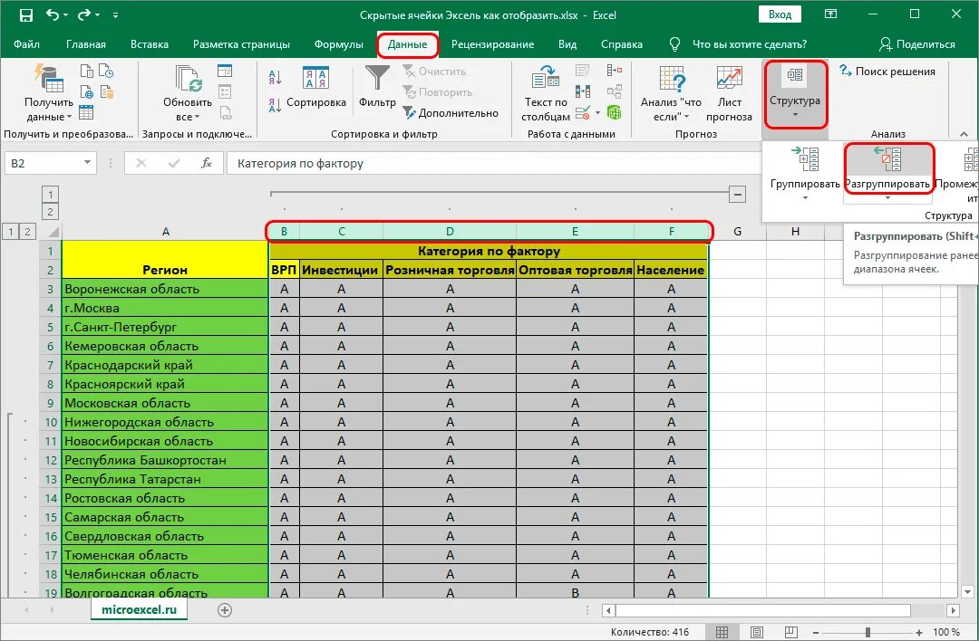Click the Вход sign-in button
The image size is (979, 641).
tap(780, 14)
